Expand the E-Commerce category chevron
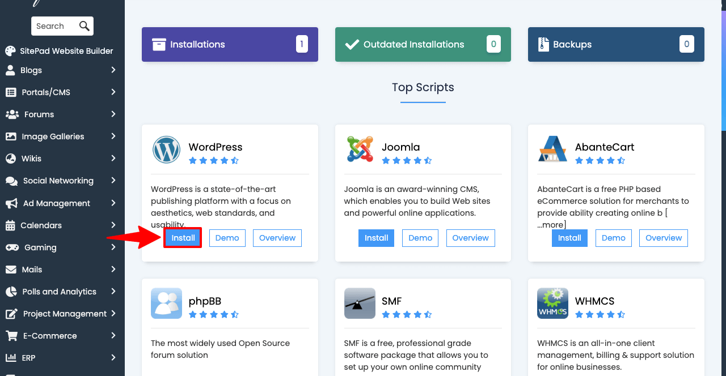This screenshot has width=726, height=376. tap(113, 336)
